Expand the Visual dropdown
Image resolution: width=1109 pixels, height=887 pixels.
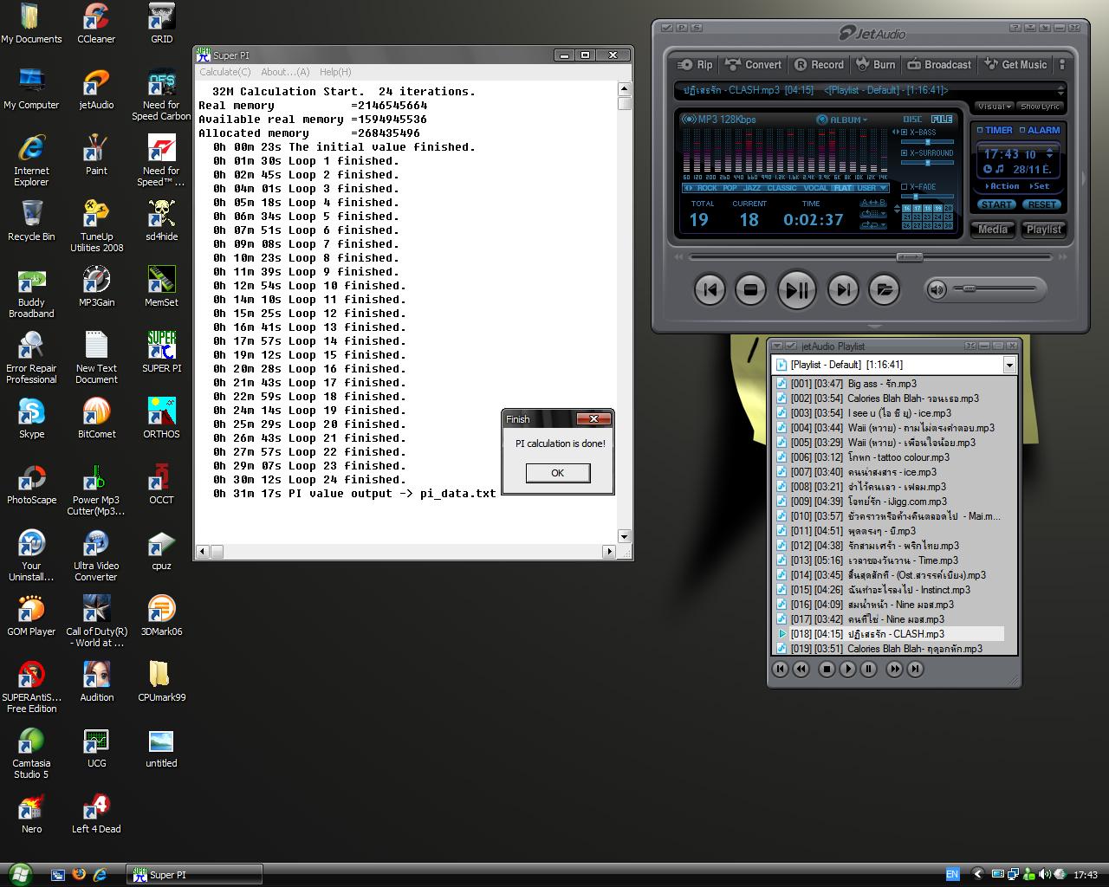coord(994,107)
